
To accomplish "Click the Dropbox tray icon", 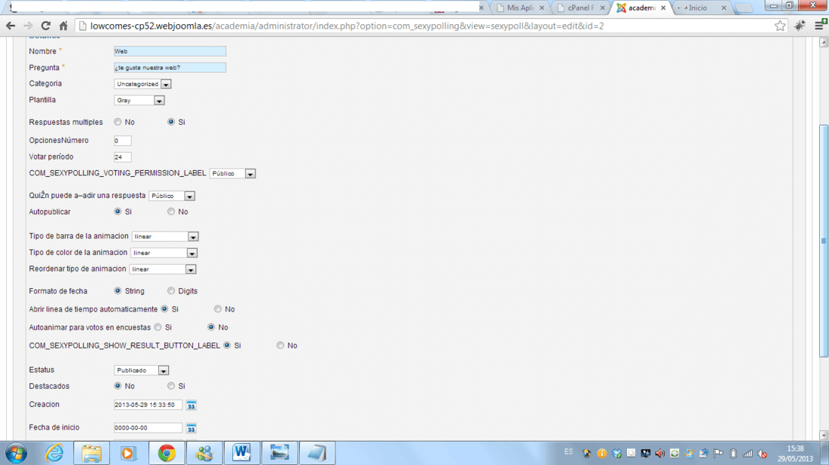I will pyautogui.click(x=616, y=454).
